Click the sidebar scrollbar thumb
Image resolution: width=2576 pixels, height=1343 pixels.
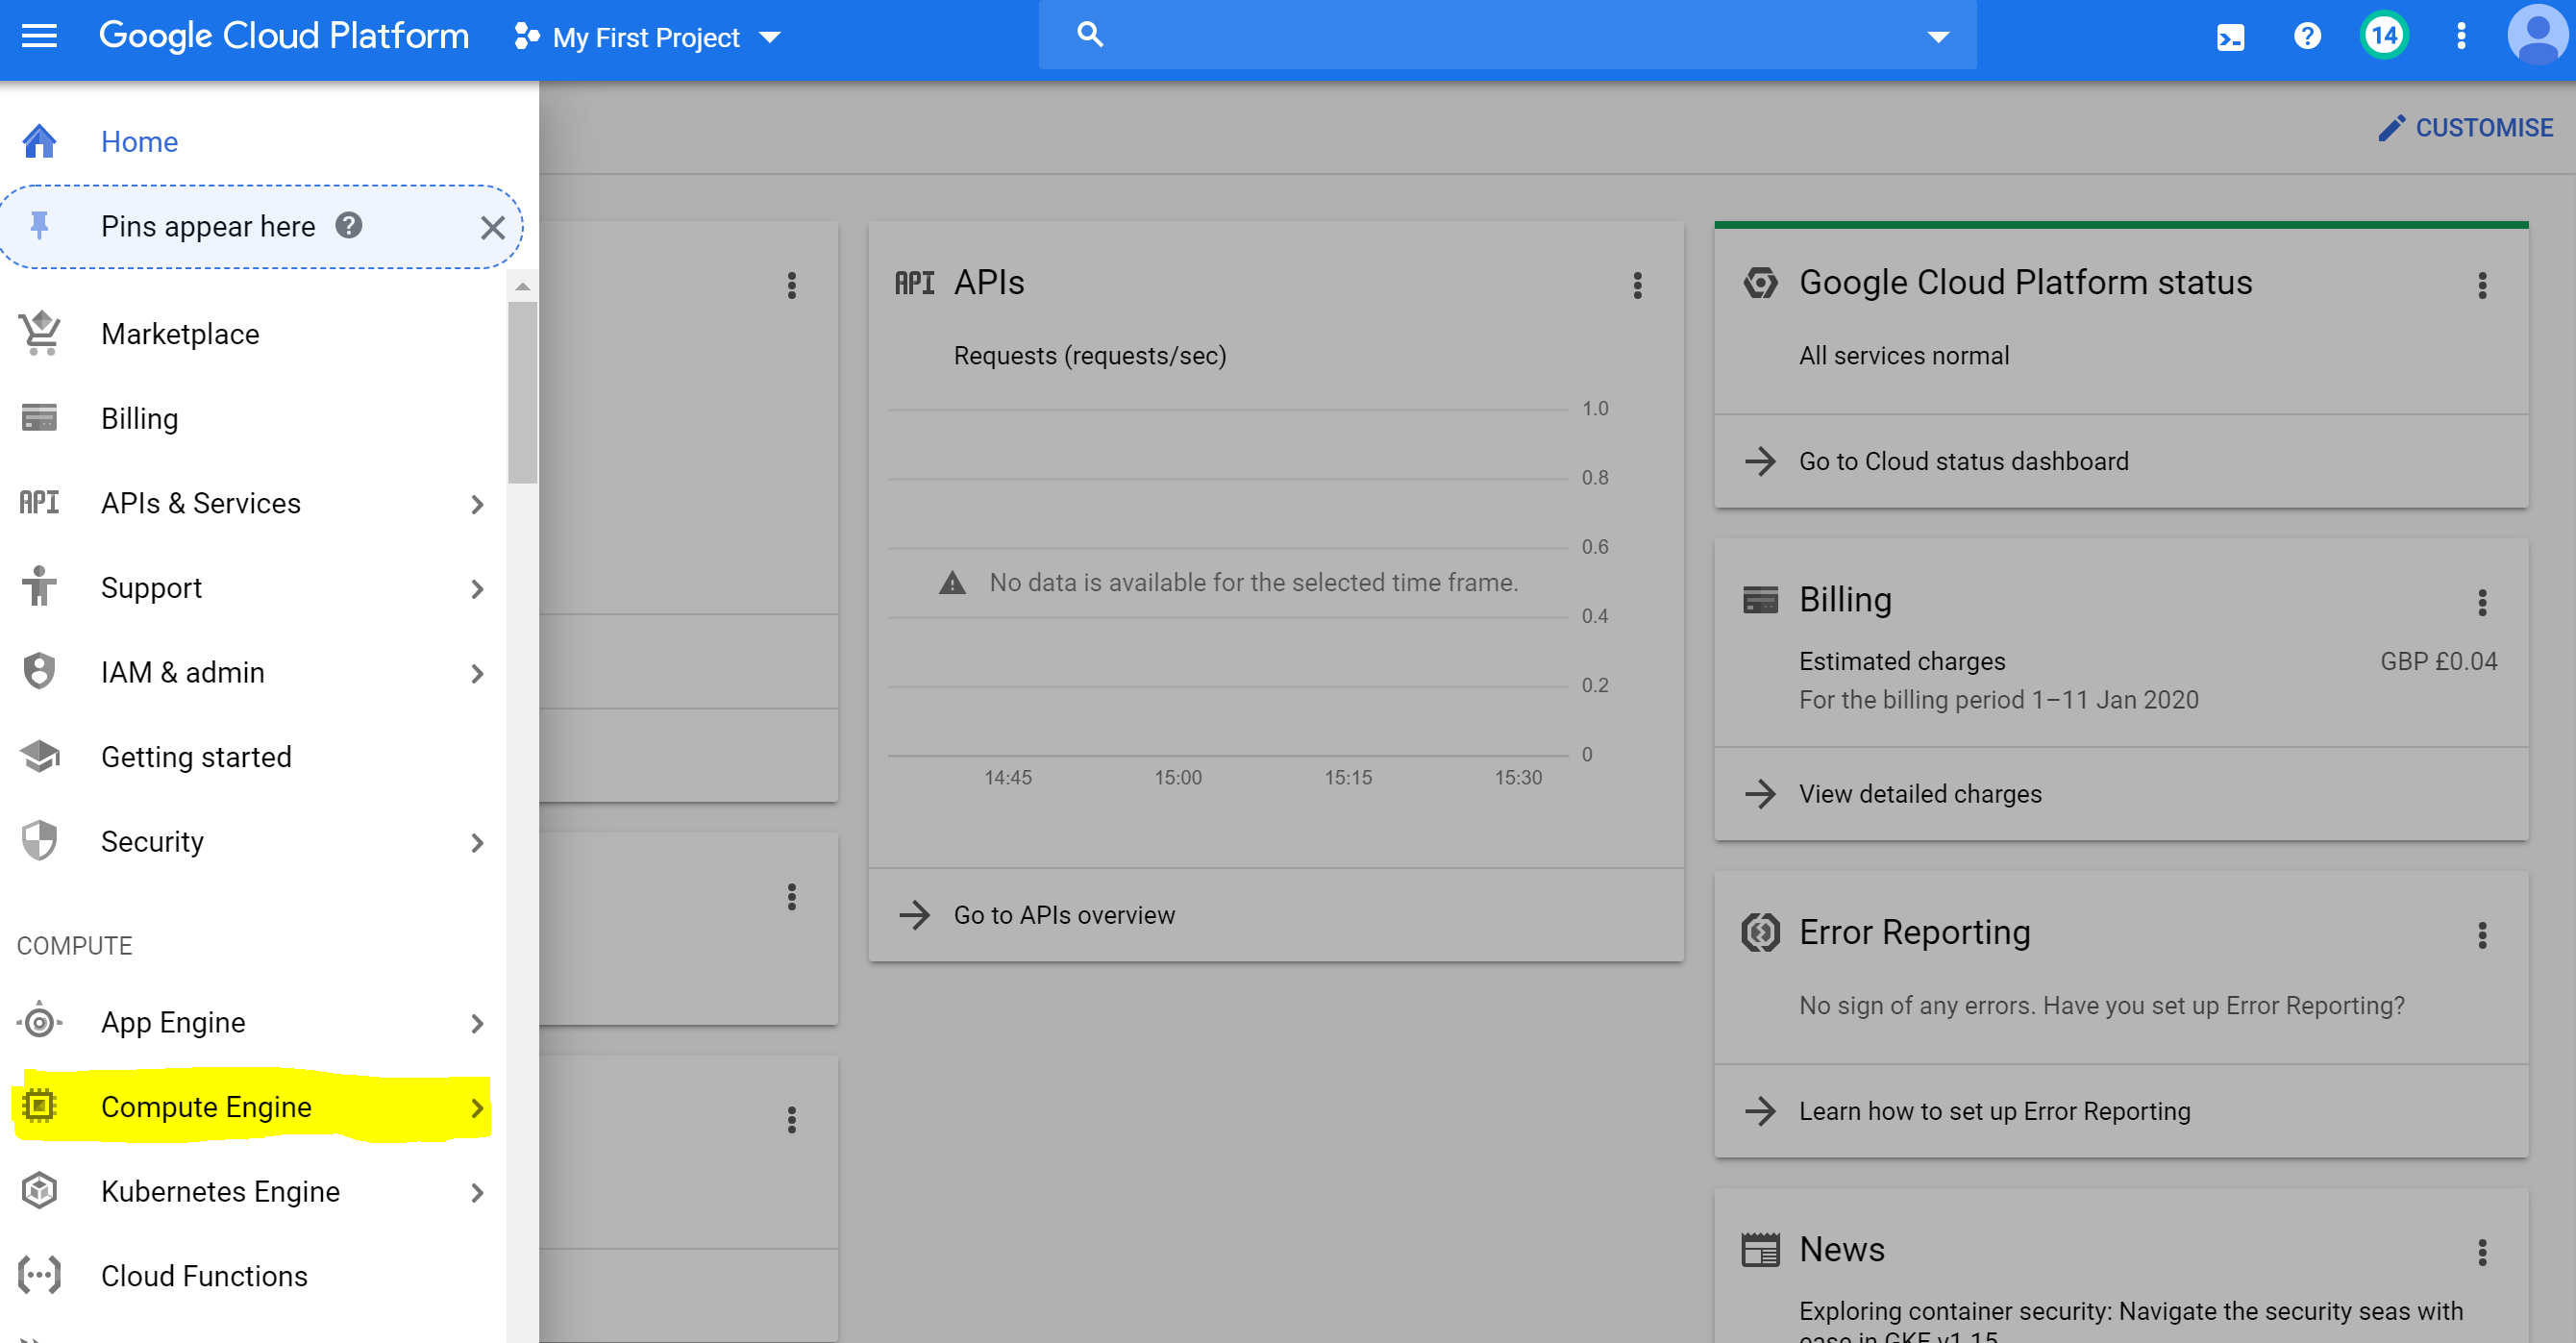[x=522, y=392]
